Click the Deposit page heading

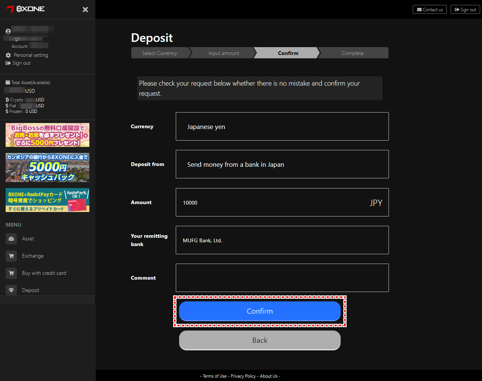point(152,38)
